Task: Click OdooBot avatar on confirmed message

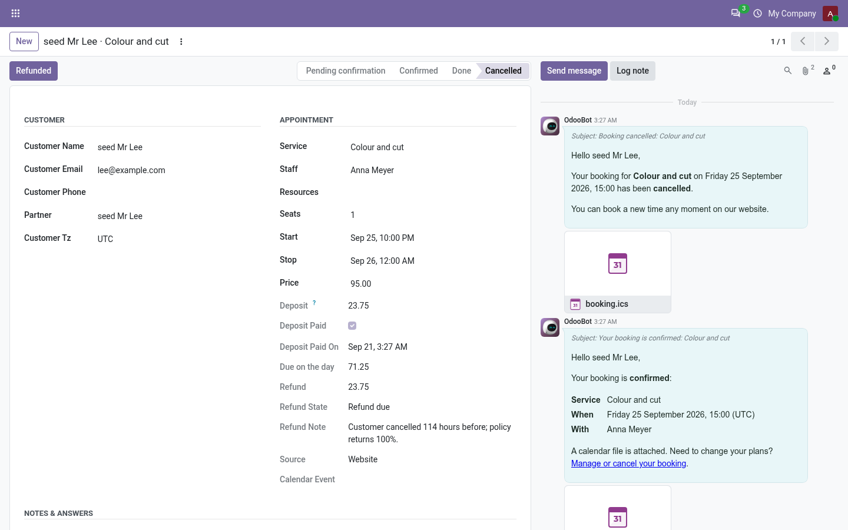Action: [x=550, y=327]
